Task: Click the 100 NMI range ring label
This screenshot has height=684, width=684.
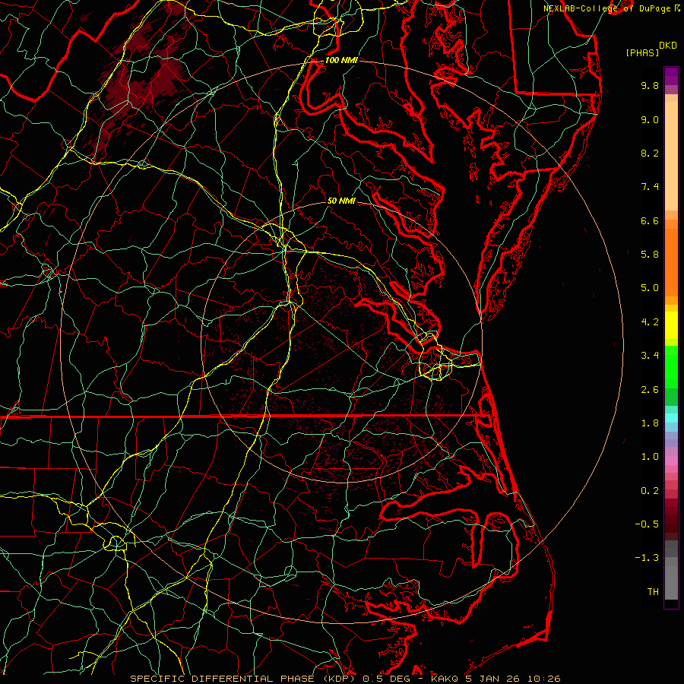Action: pyautogui.click(x=341, y=60)
